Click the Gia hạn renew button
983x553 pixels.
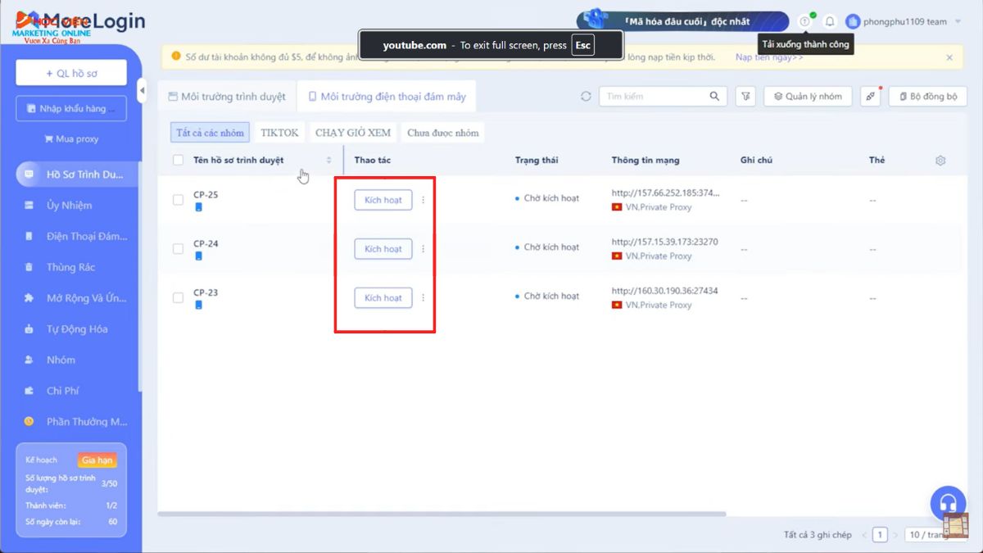(x=97, y=460)
